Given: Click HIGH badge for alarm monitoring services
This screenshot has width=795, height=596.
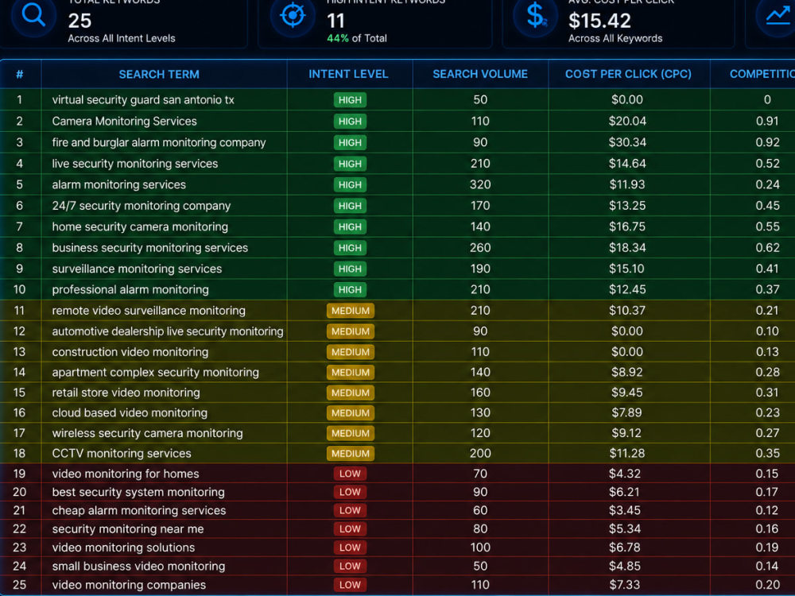Looking at the screenshot, I should coord(350,184).
